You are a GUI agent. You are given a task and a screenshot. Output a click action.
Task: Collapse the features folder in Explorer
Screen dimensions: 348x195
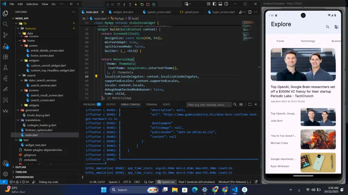[30, 28]
